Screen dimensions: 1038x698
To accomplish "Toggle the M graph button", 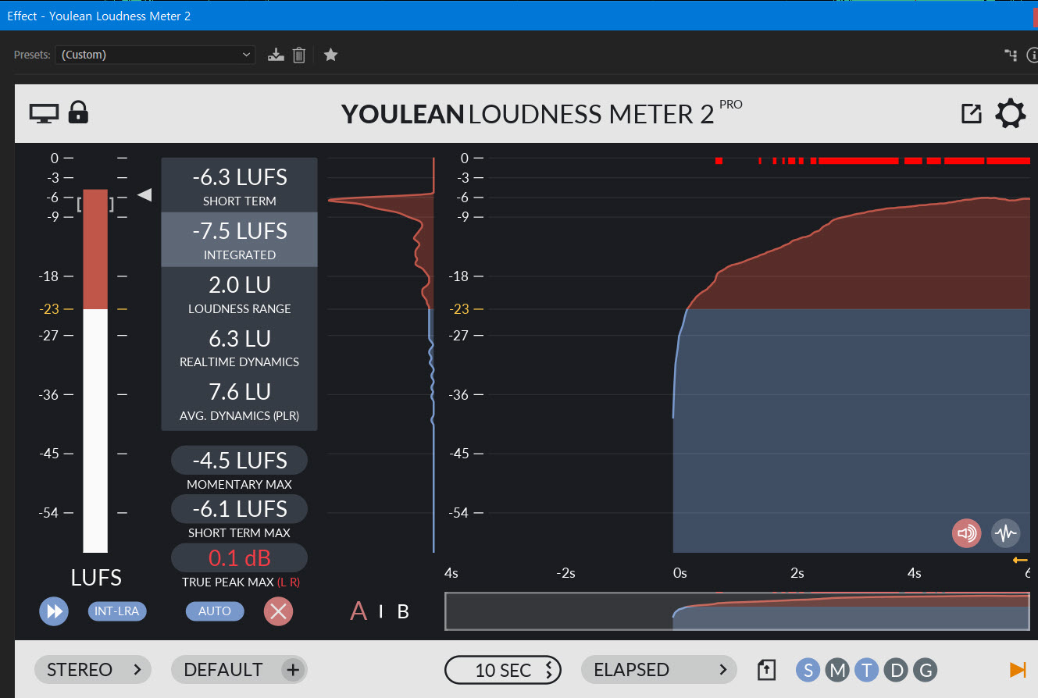I will click(837, 670).
